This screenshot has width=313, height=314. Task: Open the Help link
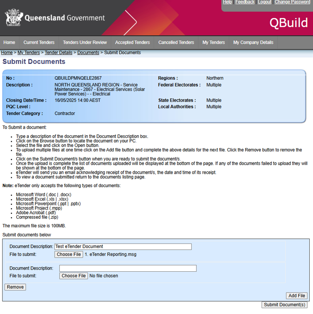pyautogui.click(x=227, y=2)
